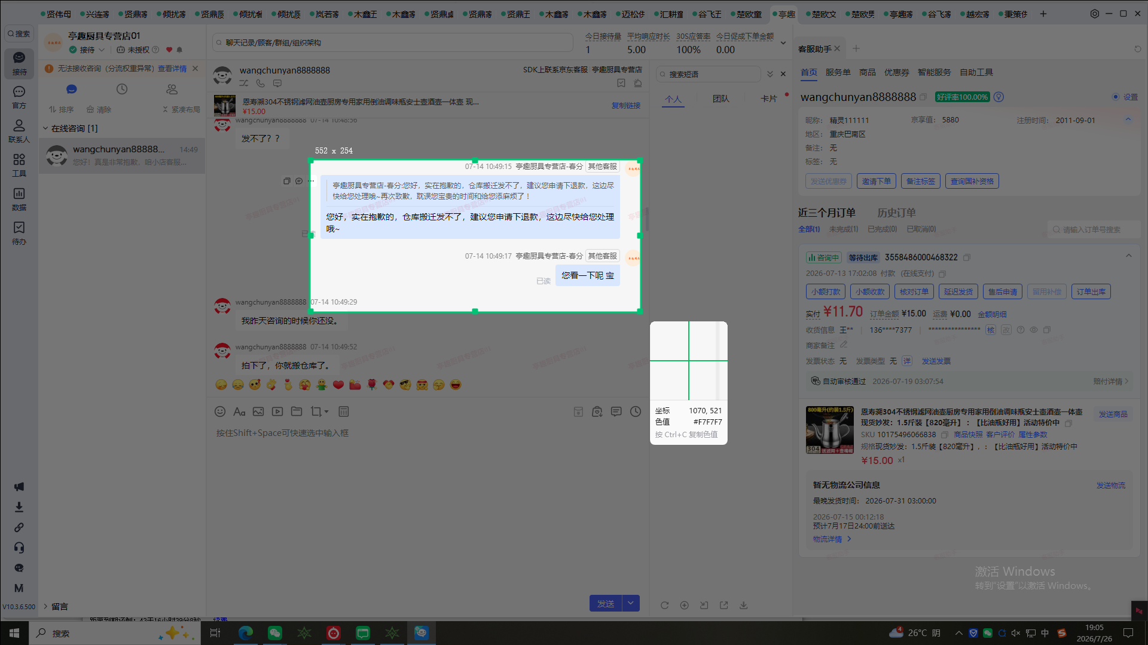This screenshot has height=645, width=1148.
Task: Click the phone call icon under customer name
Action: point(261,84)
